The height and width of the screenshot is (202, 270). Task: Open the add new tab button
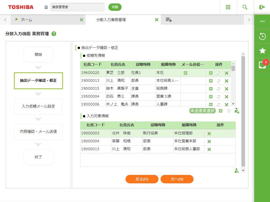coord(169,20)
